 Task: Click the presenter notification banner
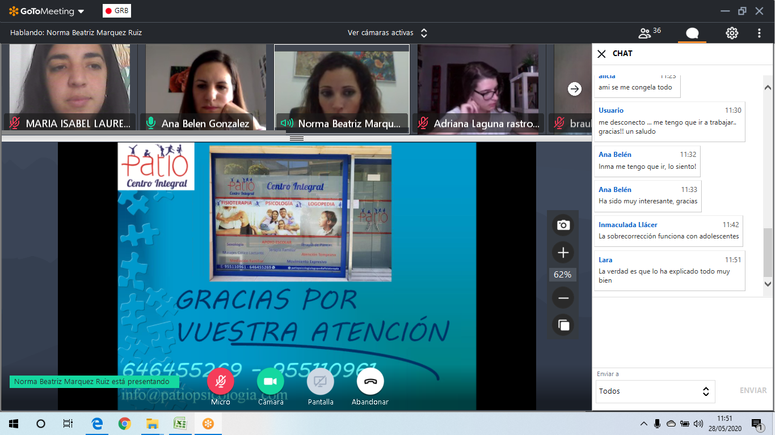[x=94, y=382]
